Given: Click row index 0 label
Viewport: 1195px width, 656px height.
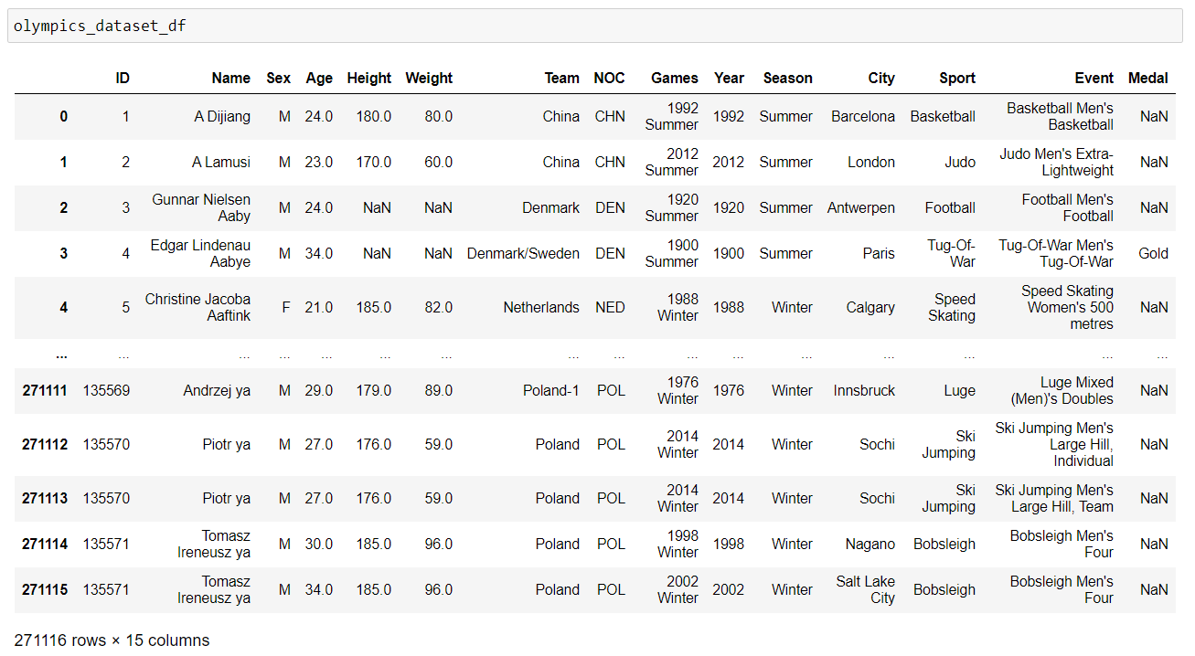Looking at the screenshot, I should coord(63,117).
